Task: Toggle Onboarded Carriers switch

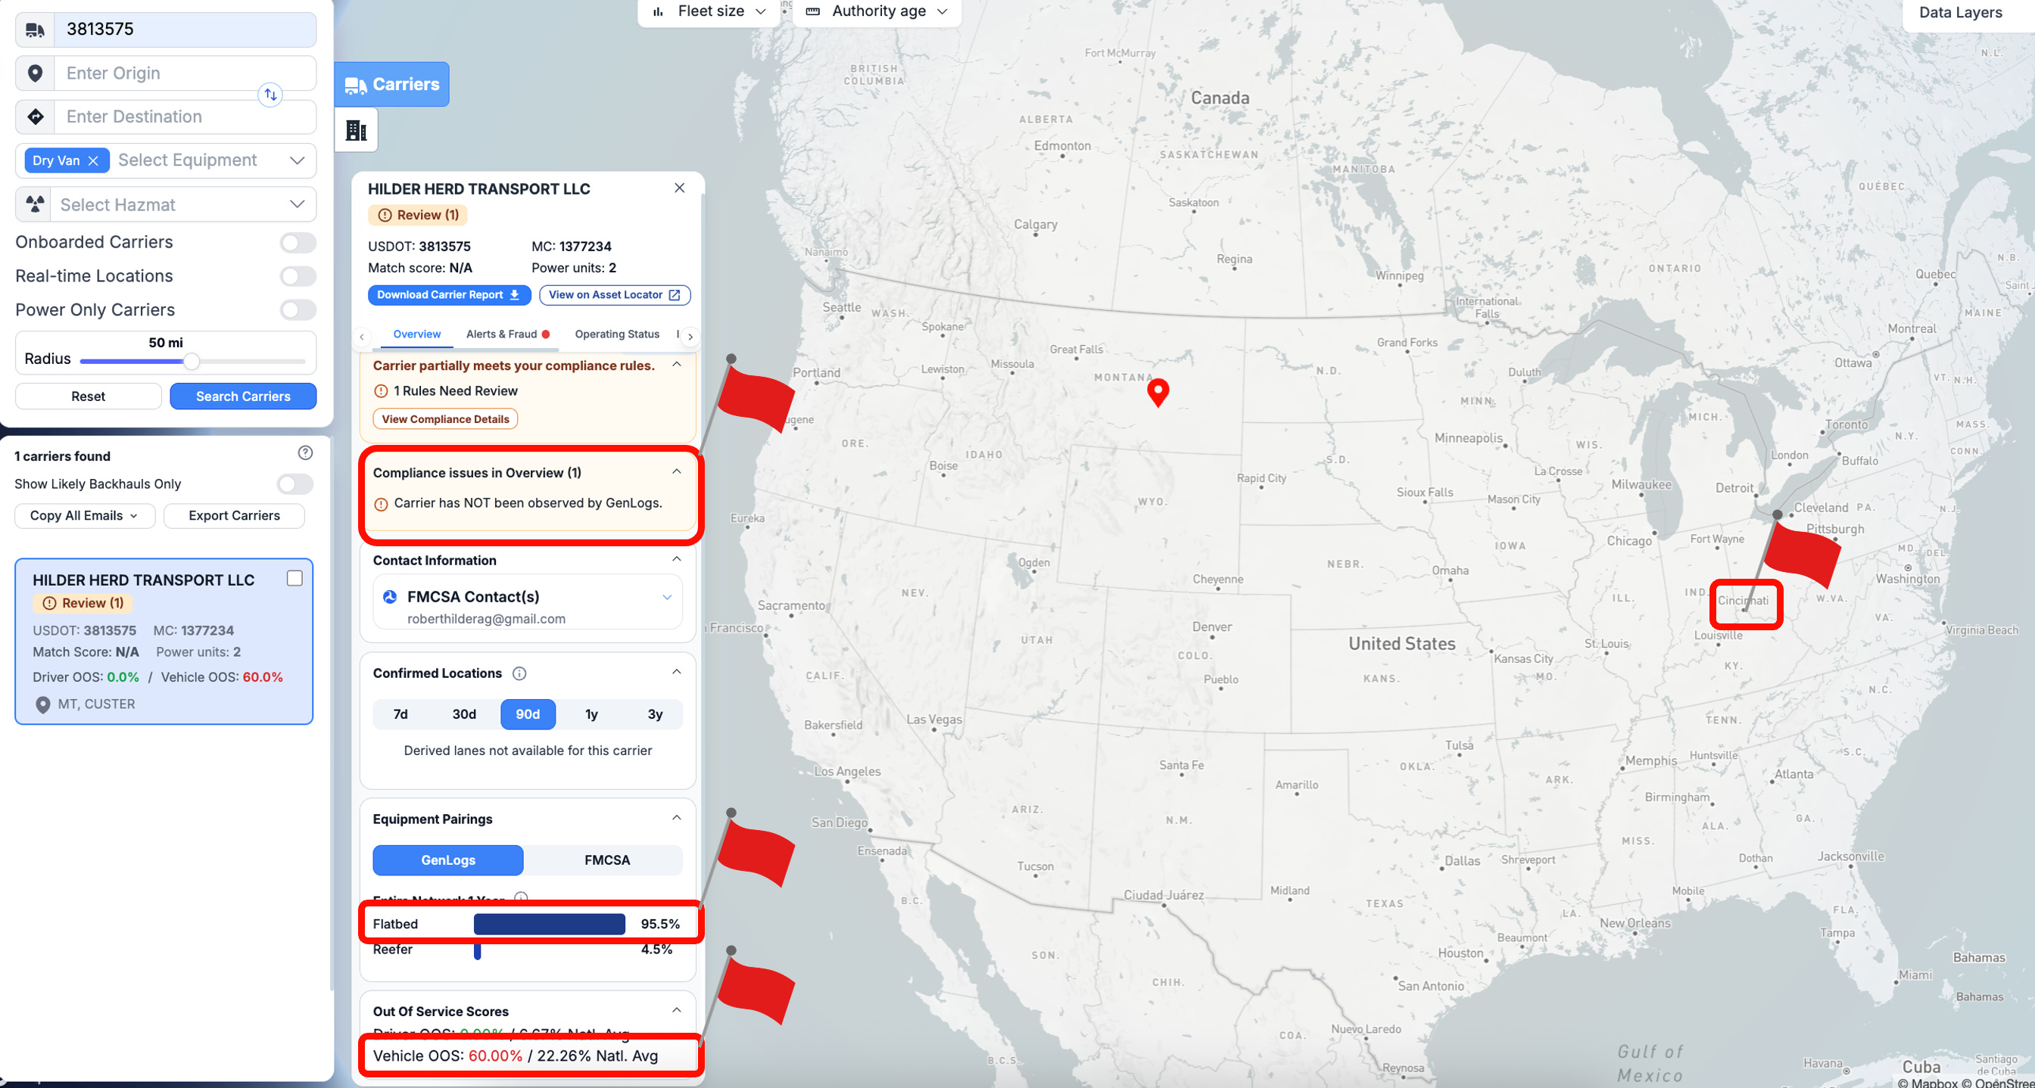Action: [x=298, y=242]
